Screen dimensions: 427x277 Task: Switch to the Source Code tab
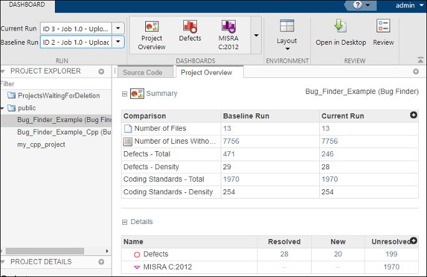pos(143,72)
